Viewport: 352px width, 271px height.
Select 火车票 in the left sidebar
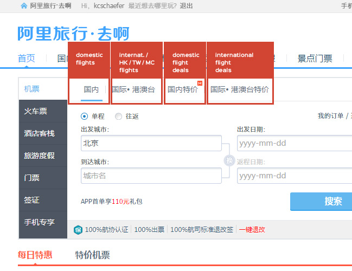(43, 111)
